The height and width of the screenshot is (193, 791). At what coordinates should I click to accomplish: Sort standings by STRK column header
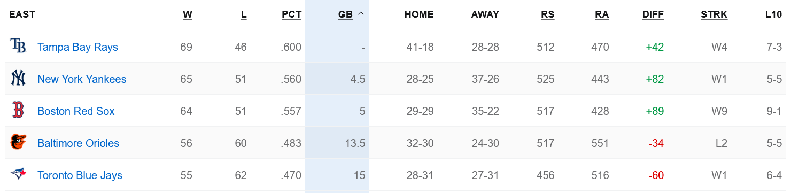pyautogui.click(x=714, y=15)
